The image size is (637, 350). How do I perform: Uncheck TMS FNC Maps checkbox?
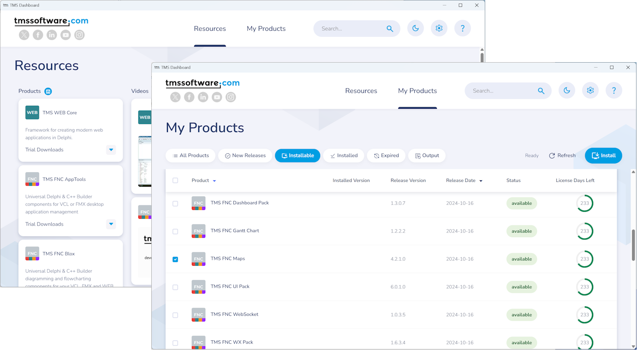pyautogui.click(x=175, y=259)
